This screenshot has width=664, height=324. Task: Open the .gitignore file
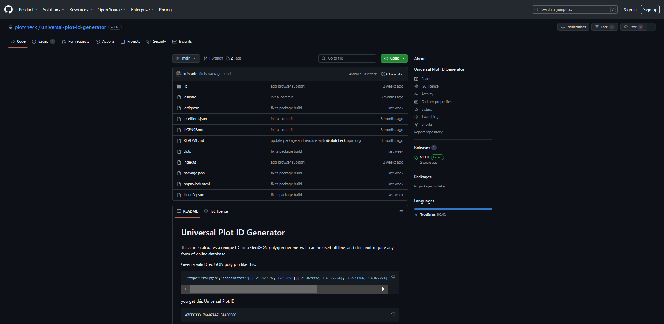click(x=191, y=108)
